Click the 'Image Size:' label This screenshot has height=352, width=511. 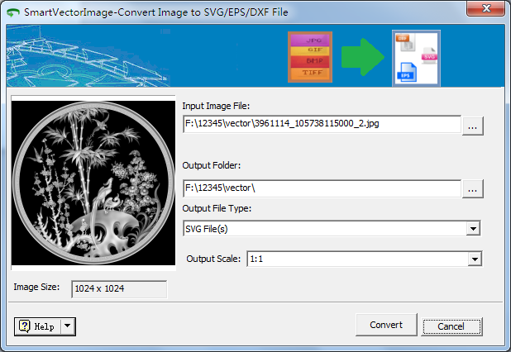click(x=36, y=287)
